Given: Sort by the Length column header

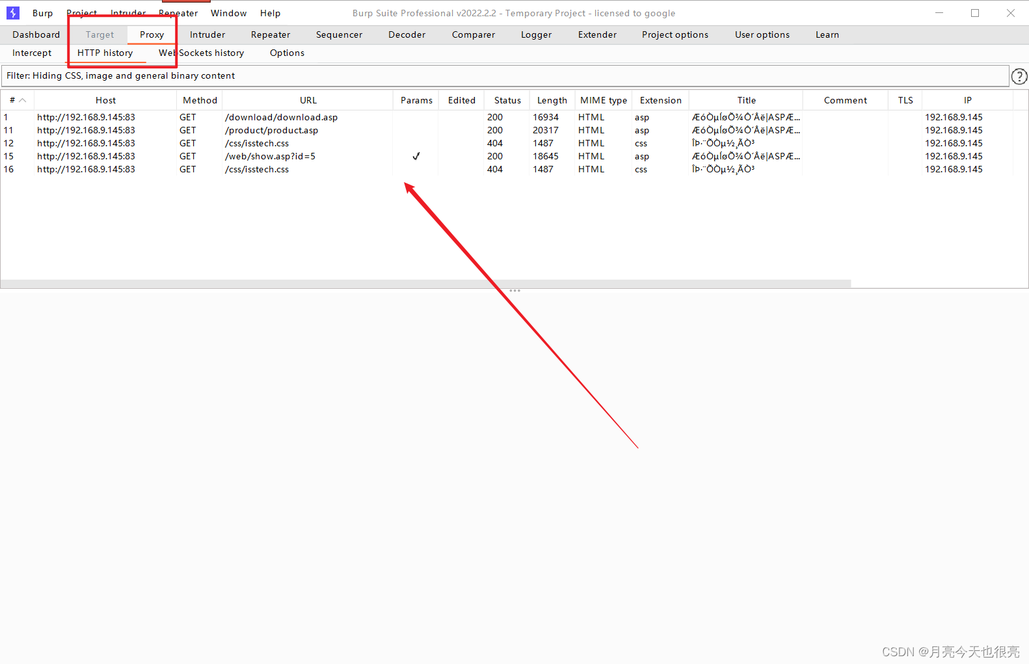Looking at the screenshot, I should point(552,100).
